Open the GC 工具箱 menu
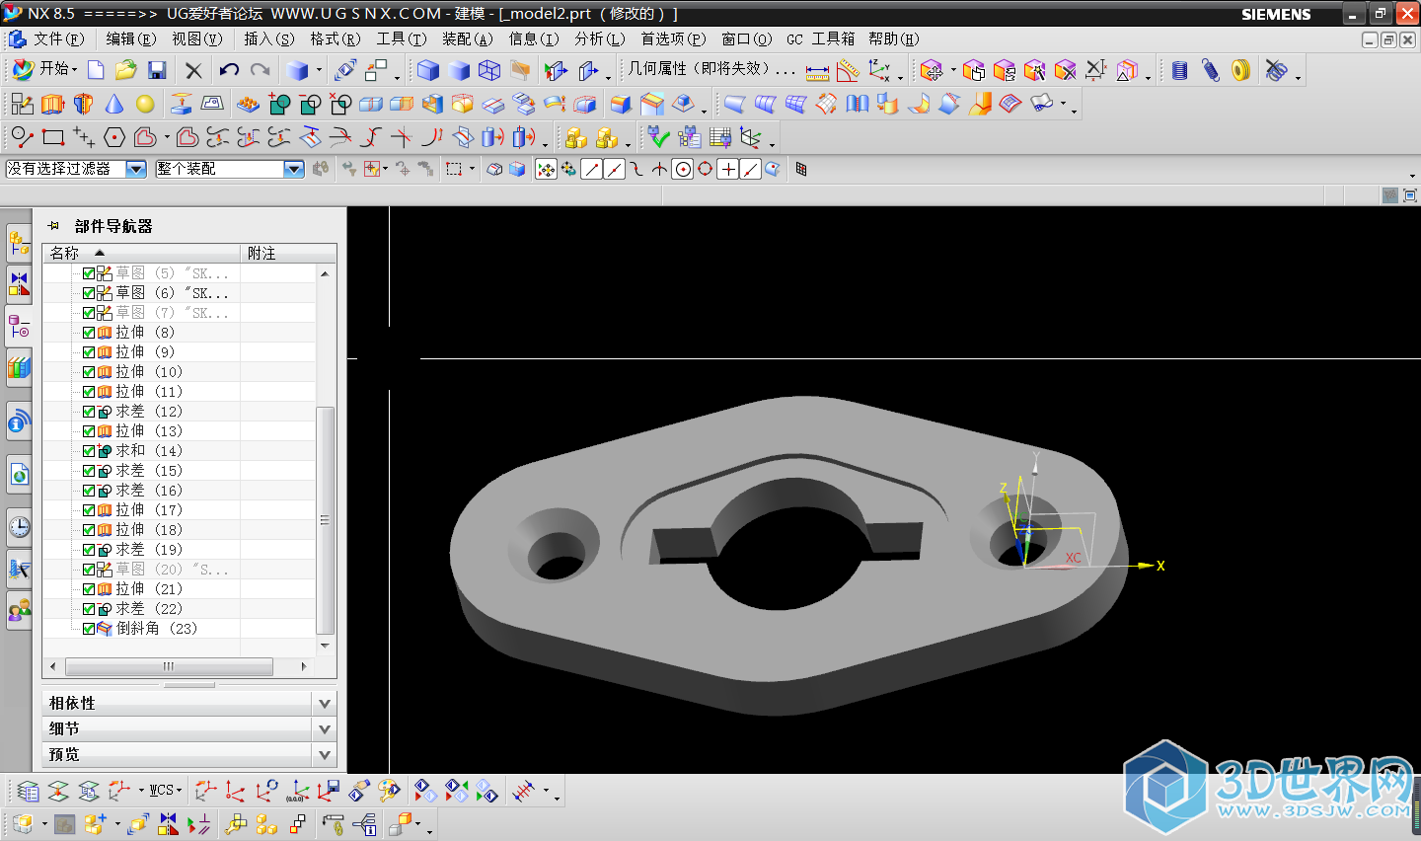The width and height of the screenshot is (1421, 841). [820, 38]
